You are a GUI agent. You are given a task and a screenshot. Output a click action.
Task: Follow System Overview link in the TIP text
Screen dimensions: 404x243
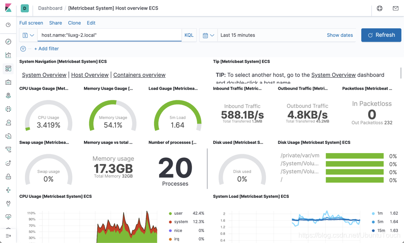[334, 75]
